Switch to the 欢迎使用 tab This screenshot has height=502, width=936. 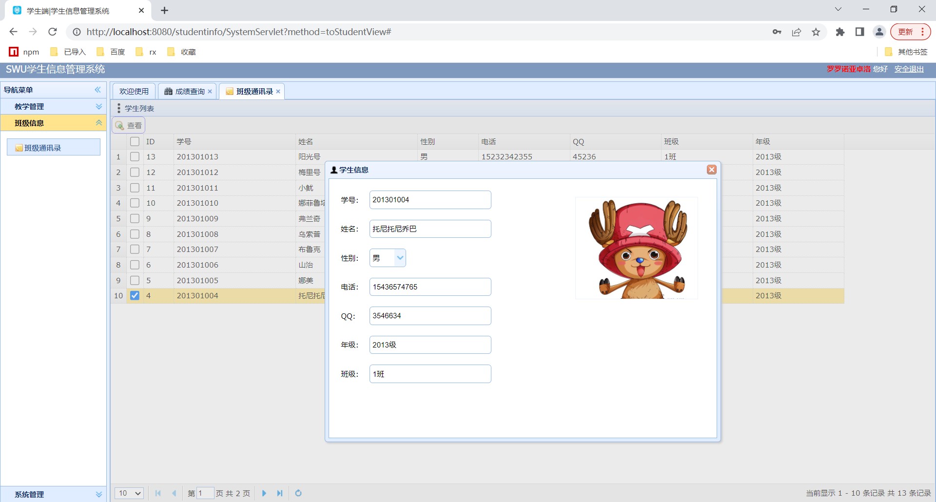click(x=134, y=91)
